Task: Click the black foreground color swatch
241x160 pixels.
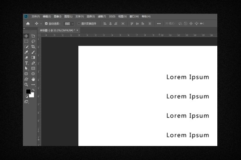Action: click(x=28, y=92)
